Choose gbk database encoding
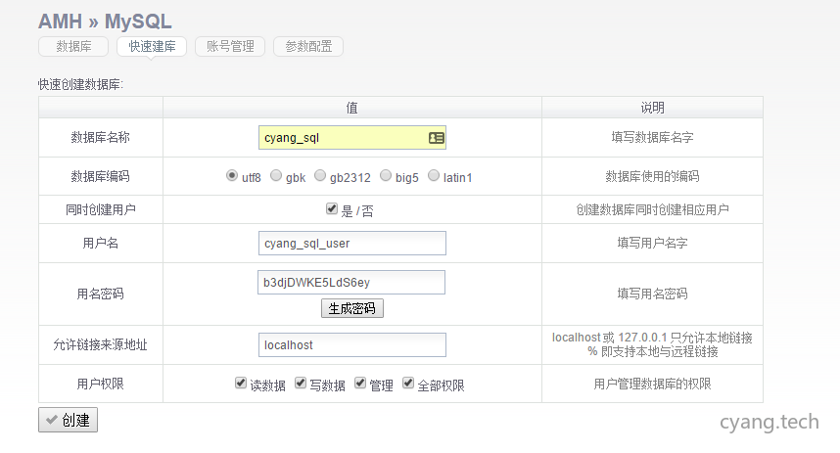 [x=276, y=176]
